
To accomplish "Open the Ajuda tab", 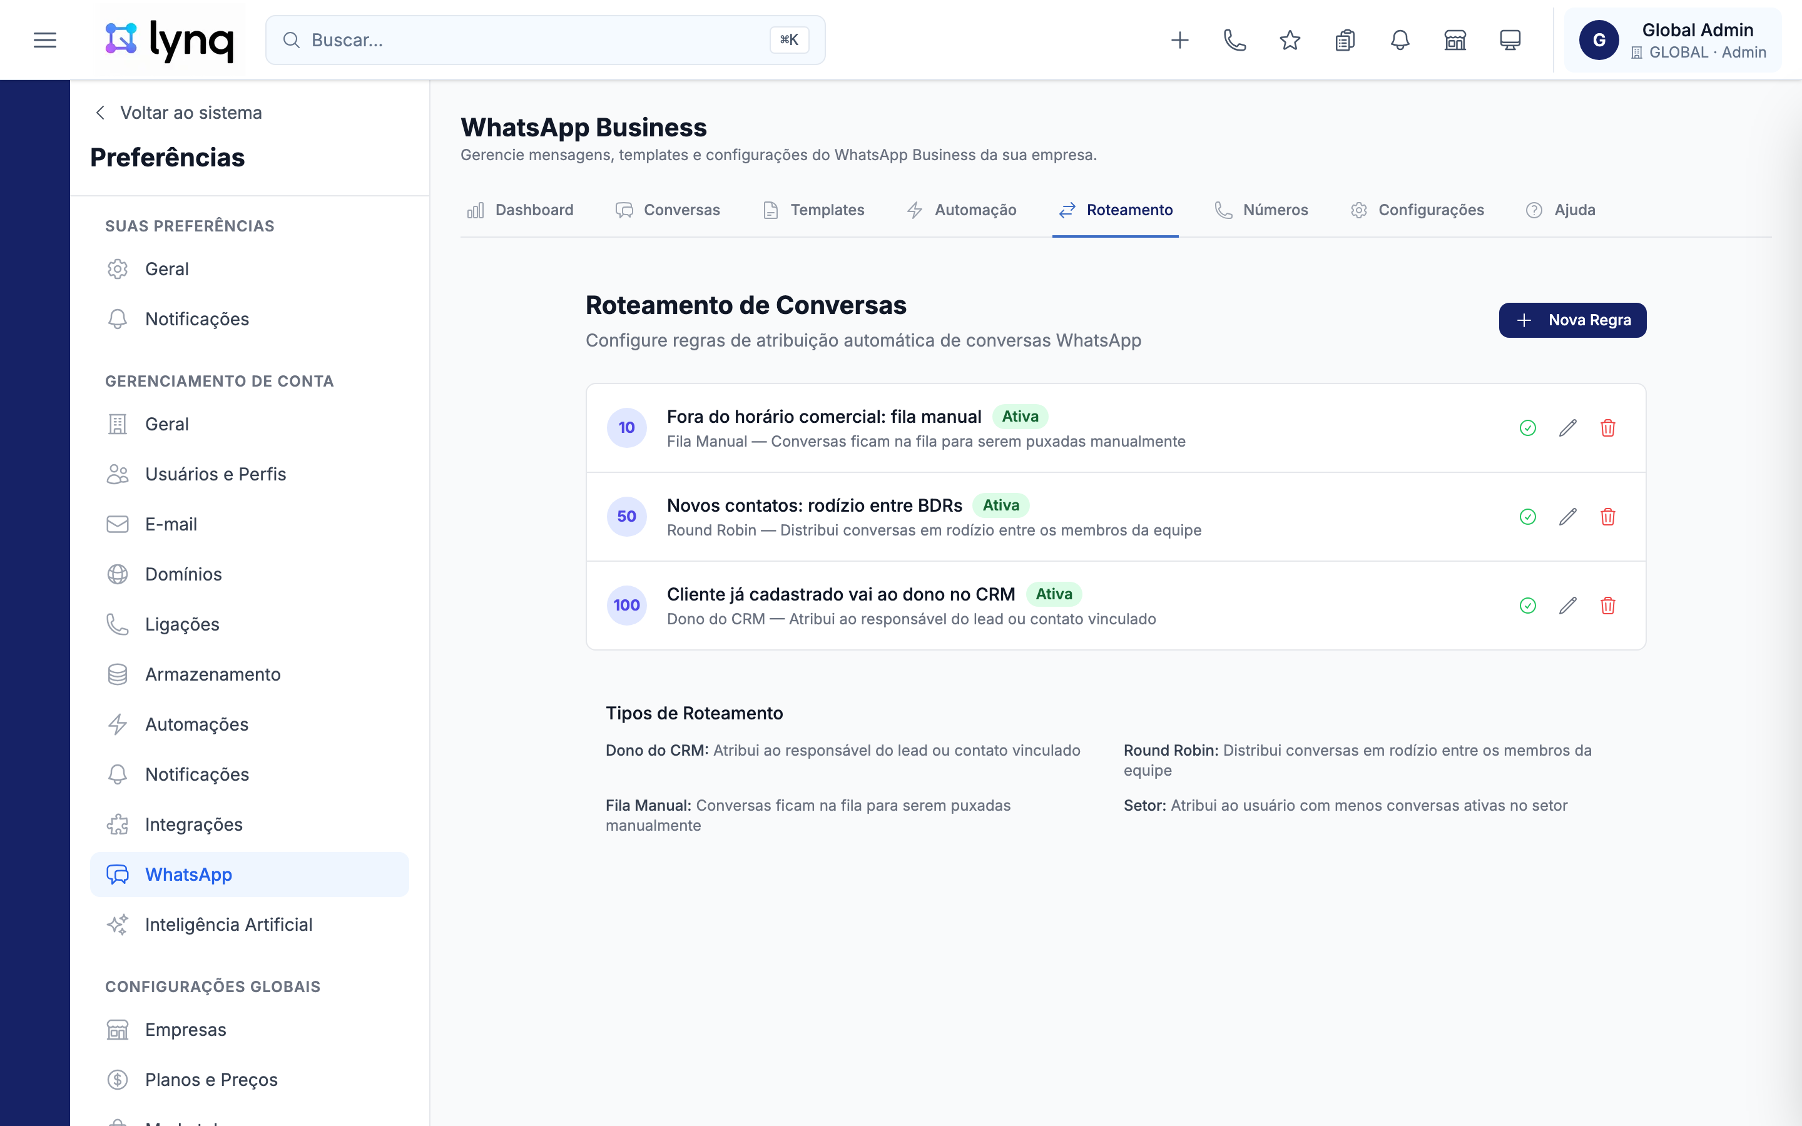I will (x=1560, y=210).
